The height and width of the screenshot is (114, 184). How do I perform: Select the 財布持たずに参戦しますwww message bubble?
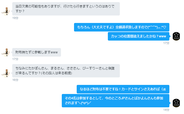pos(36,52)
